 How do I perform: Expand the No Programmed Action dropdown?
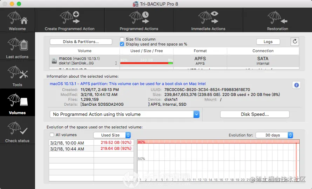pyautogui.click(x=124, y=114)
